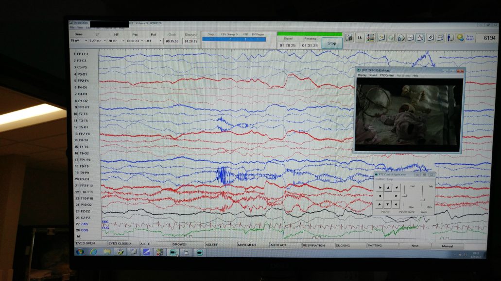Select the FP1-F3 channel label
The height and width of the screenshot is (281, 501).
81,54
